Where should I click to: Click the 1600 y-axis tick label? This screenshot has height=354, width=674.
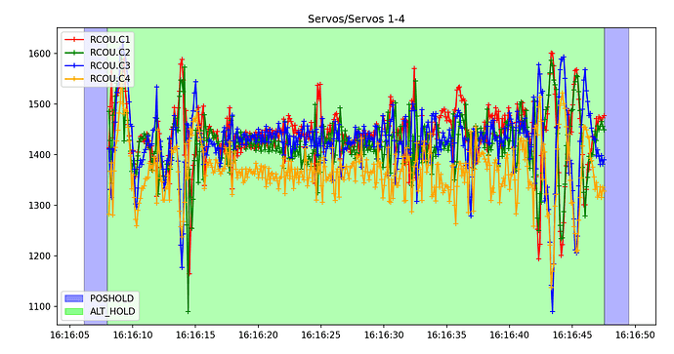tap(39, 54)
